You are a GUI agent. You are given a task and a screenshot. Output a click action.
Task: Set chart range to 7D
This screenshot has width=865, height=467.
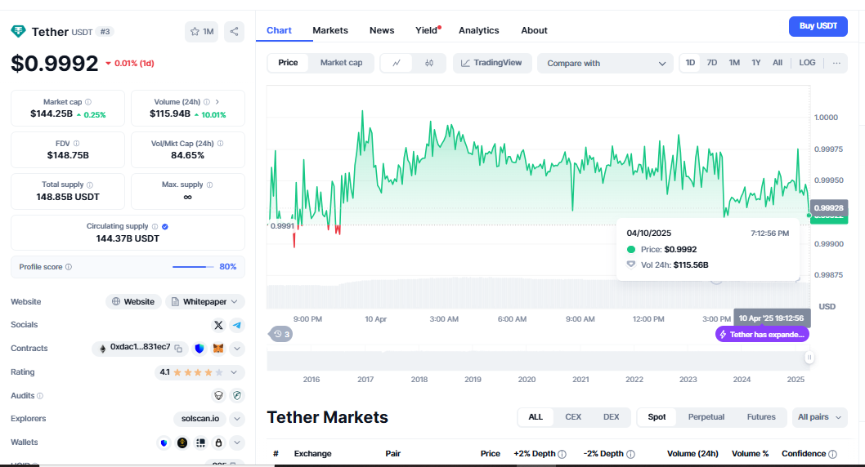point(711,63)
